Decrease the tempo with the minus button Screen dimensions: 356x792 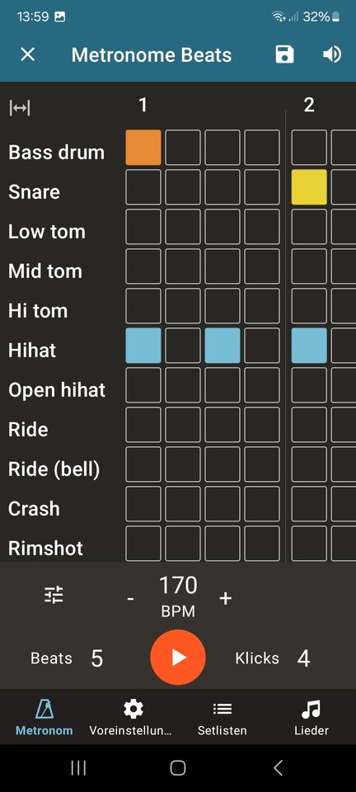pyautogui.click(x=130, y=598)
